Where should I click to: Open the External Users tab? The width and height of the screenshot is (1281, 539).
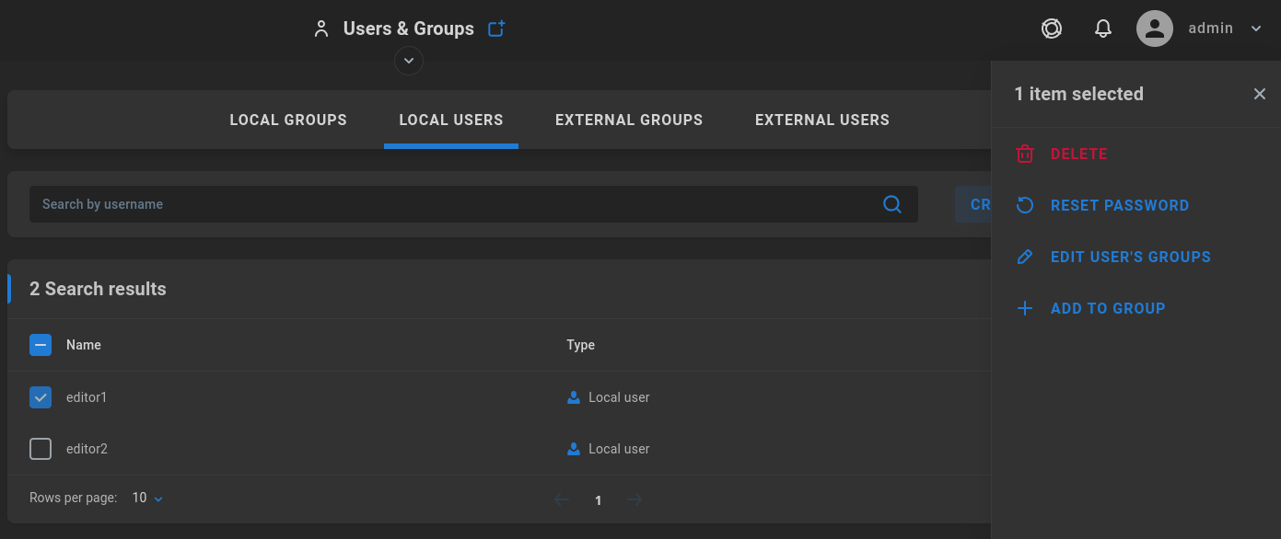pyautogui.click(x=822, y=120)
